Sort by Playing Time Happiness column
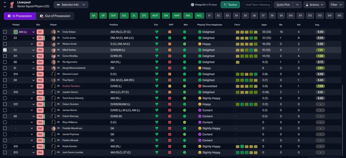The image size is (346, 158). [209, 25]
